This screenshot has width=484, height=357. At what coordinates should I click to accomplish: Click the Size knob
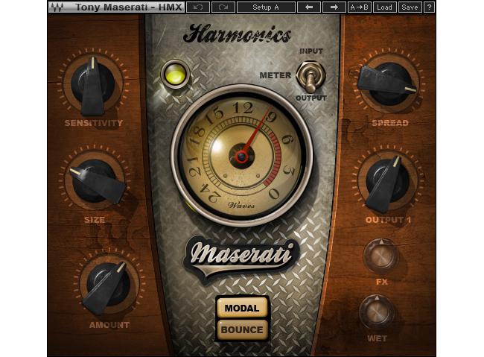(x=94, y=180)
